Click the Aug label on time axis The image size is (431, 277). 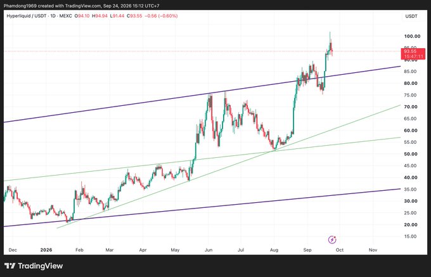click(274, 250)
